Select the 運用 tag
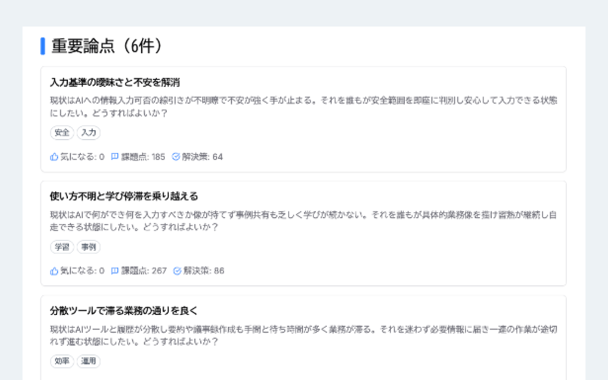The height and width of the screenshot is (380, 608). tap(89, 361)
